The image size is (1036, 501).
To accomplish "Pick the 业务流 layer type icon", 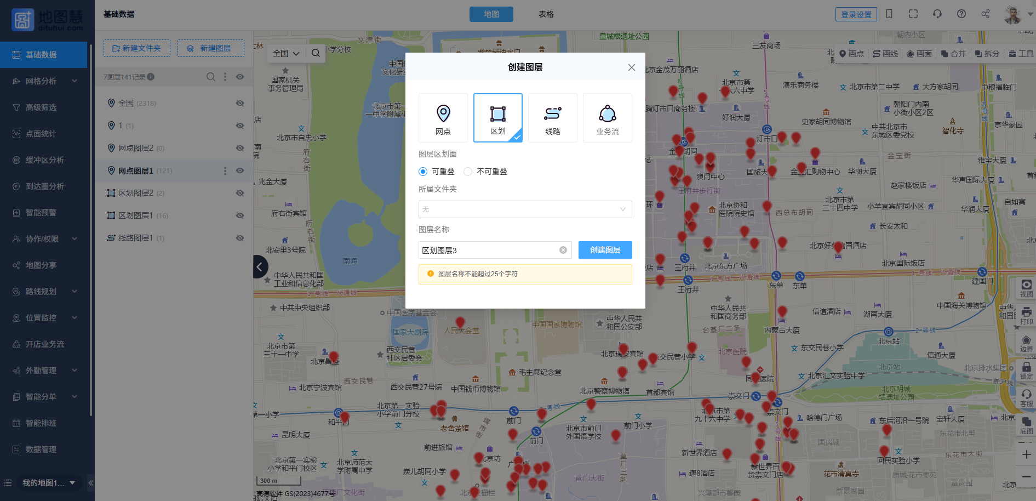I will (x=607, y=118).
